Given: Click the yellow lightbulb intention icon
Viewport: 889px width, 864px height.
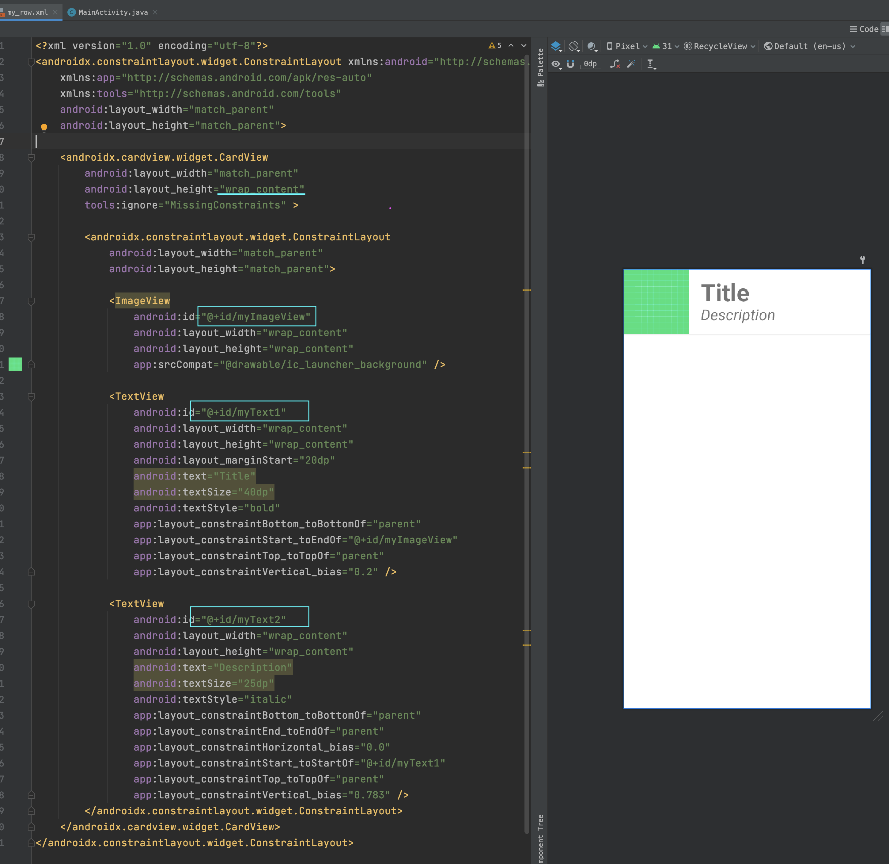Looking at the screenshot, I should [44, 128].
